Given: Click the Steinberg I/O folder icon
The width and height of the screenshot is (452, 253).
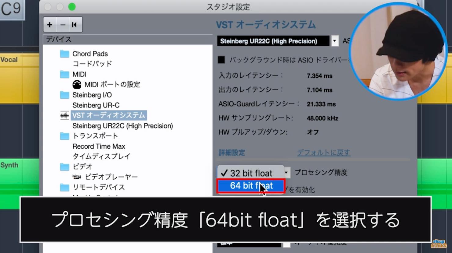Looking at the screenshot, I should [x=64, y=95].
